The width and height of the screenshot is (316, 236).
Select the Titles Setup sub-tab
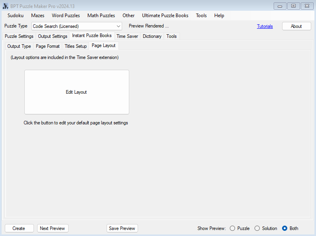[x=76, y=46]
